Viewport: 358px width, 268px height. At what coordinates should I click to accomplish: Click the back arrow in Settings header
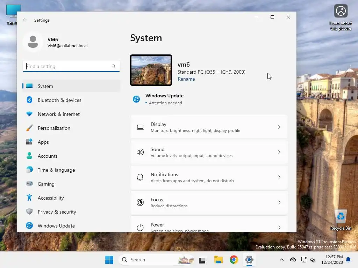pyautogui.click(x=25, y=20)
